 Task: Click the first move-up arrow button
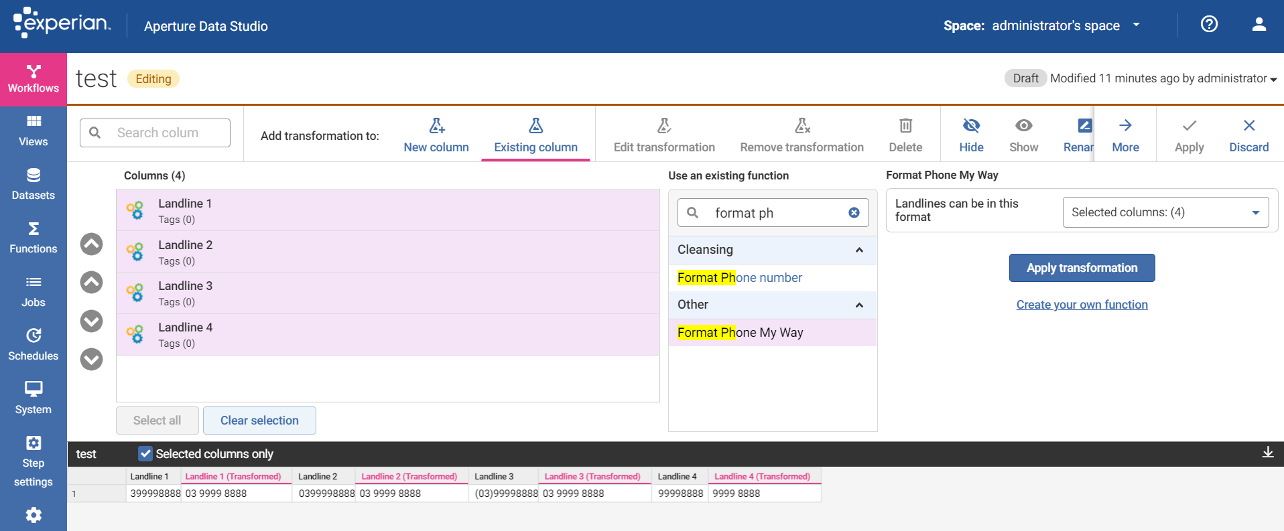92,244
